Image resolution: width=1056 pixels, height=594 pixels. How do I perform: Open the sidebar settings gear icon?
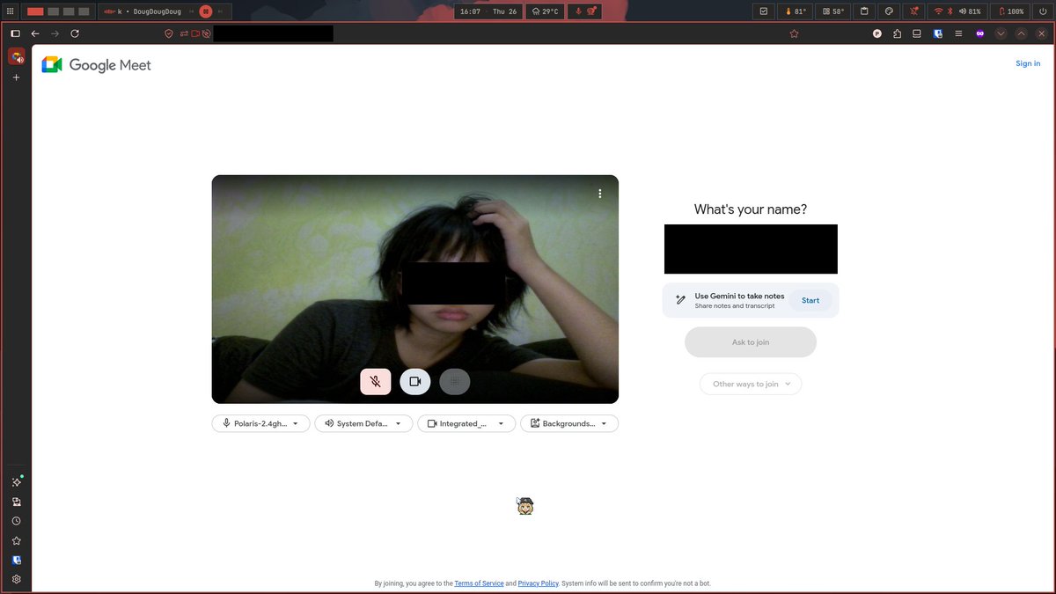tap(16, 579)
